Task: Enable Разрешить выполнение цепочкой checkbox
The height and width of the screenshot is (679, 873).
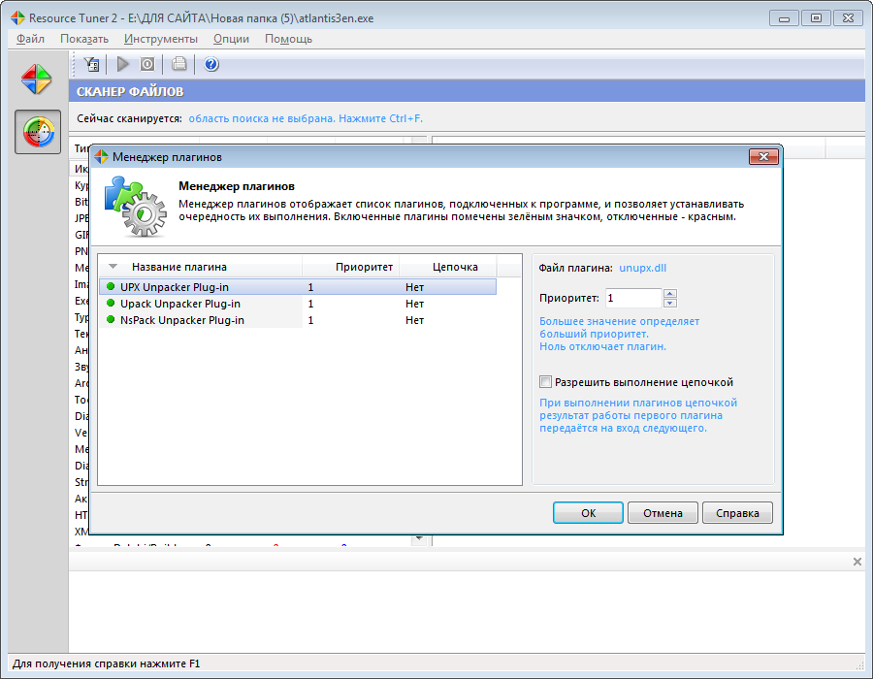Action: click(x=545, y=382)
